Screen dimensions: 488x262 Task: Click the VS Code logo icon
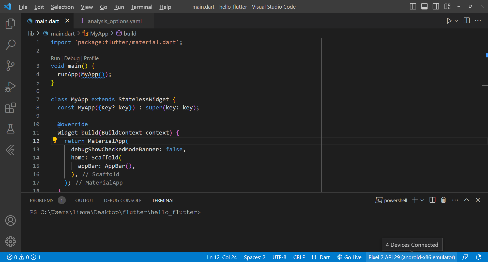point(8,7)
